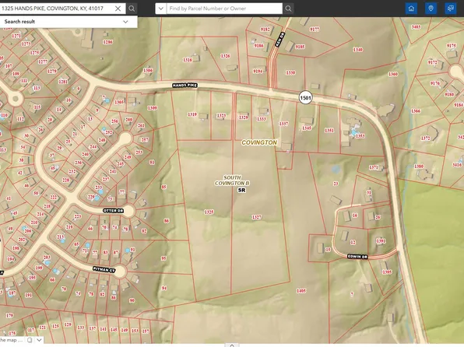Click the Edwin Dr street label
This screenshot has height=347, width=464.
357,257
